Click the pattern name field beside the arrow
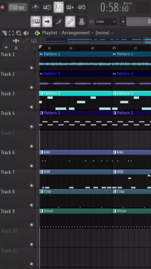This screenshot has width=151, height=269. tap(139, 22)
